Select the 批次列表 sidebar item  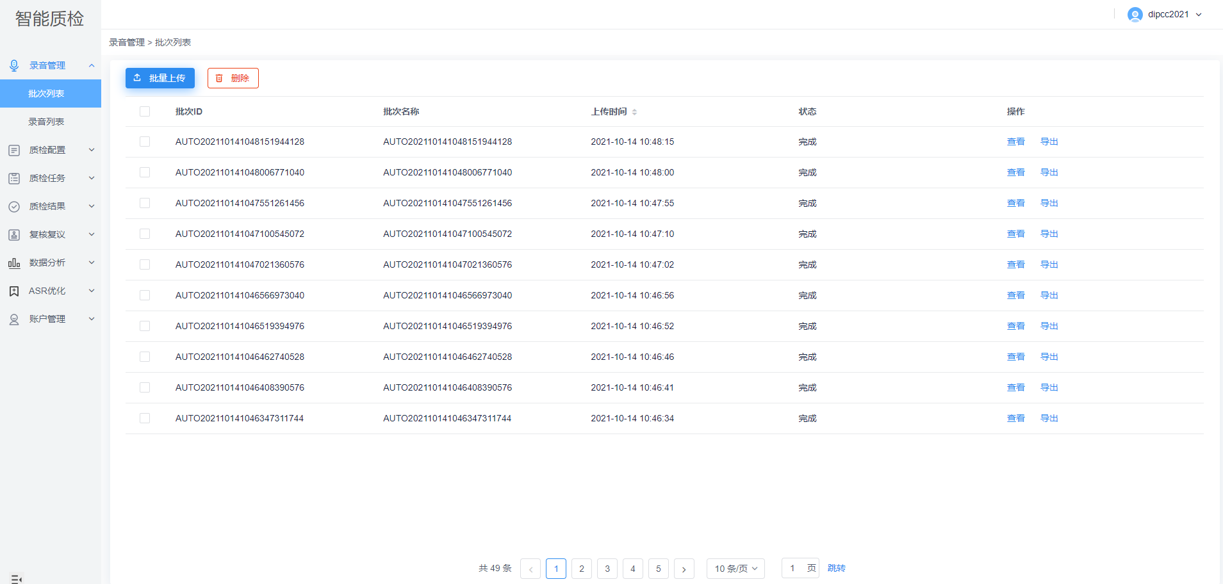pyautogui.click(x=46, y=93)
